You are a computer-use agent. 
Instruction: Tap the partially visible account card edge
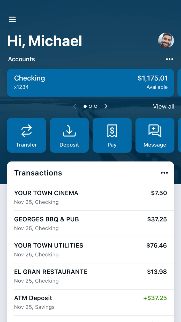(x=179, y=83)
